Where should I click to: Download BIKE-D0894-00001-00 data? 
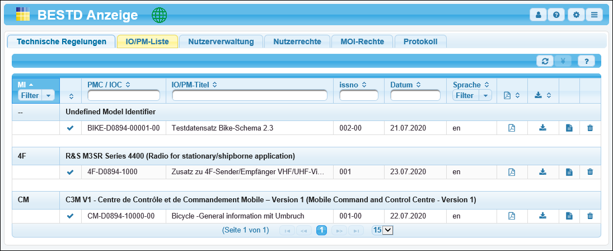click(x=542, y=128)
